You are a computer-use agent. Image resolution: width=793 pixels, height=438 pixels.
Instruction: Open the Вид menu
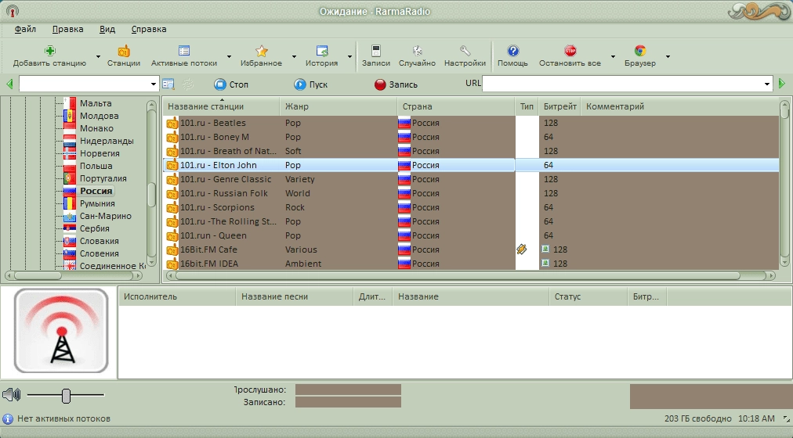point(107,29)
